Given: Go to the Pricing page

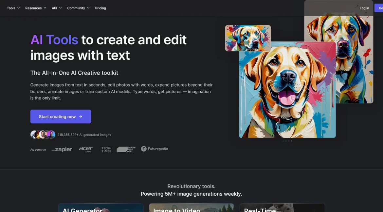Looking at the screenshot, I should pos(100,8).
